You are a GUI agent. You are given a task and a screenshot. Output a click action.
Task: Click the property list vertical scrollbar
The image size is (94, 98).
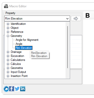coord(68,47)
